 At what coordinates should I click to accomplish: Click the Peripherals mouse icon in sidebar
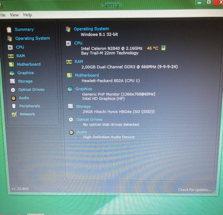[x=14, y=106]
